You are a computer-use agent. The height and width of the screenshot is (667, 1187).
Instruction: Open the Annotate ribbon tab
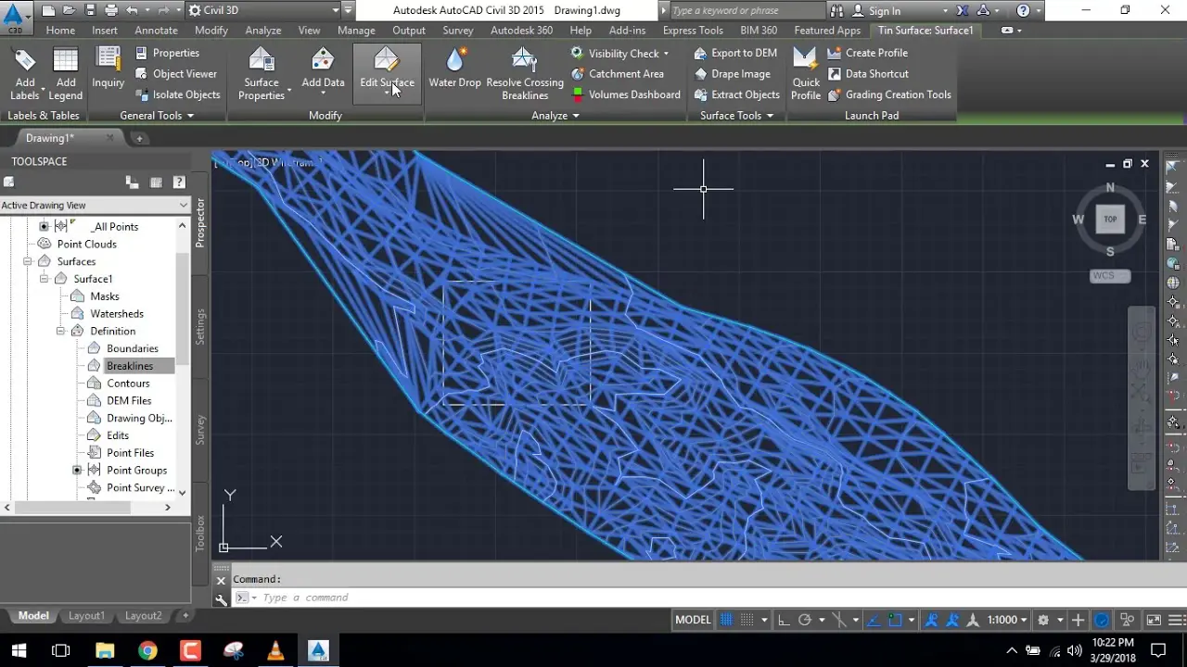point(156,31)
